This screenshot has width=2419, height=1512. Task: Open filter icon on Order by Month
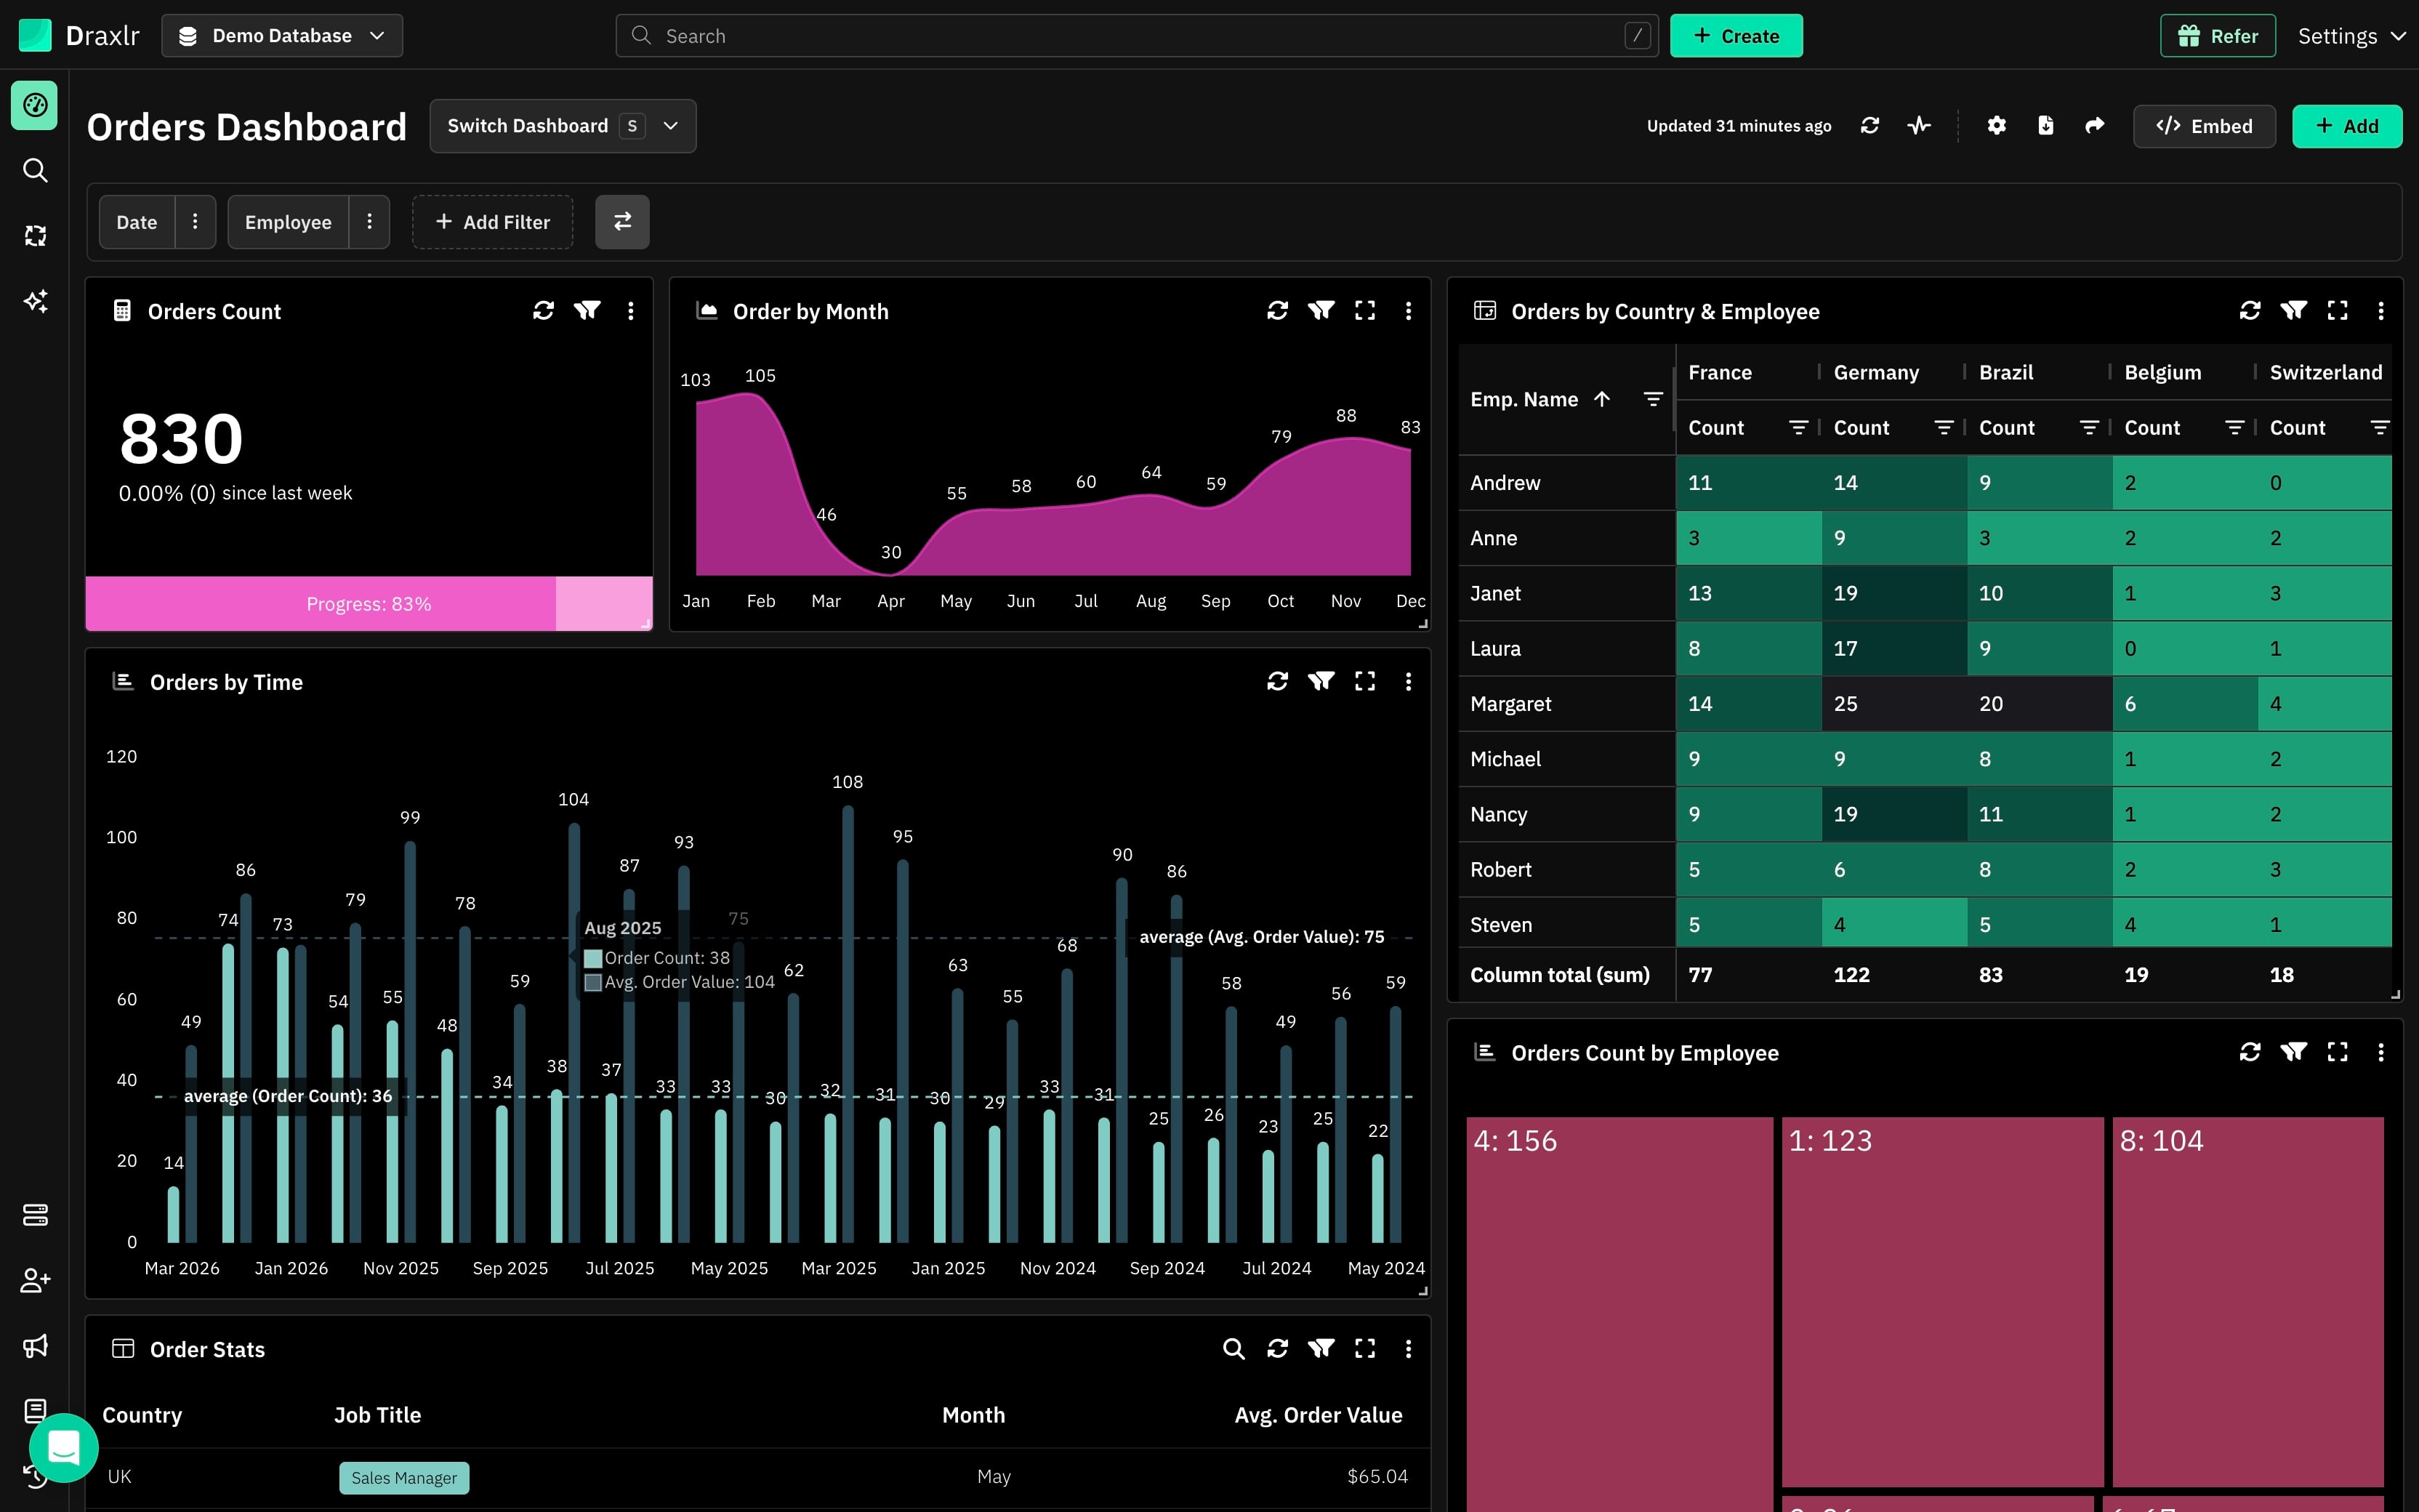pyautogui.click(x=1321, y=311)
